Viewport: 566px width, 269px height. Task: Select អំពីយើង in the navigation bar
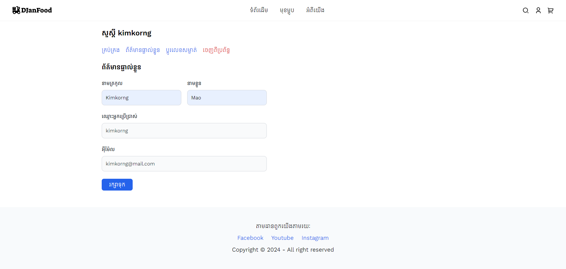(315, 10)
